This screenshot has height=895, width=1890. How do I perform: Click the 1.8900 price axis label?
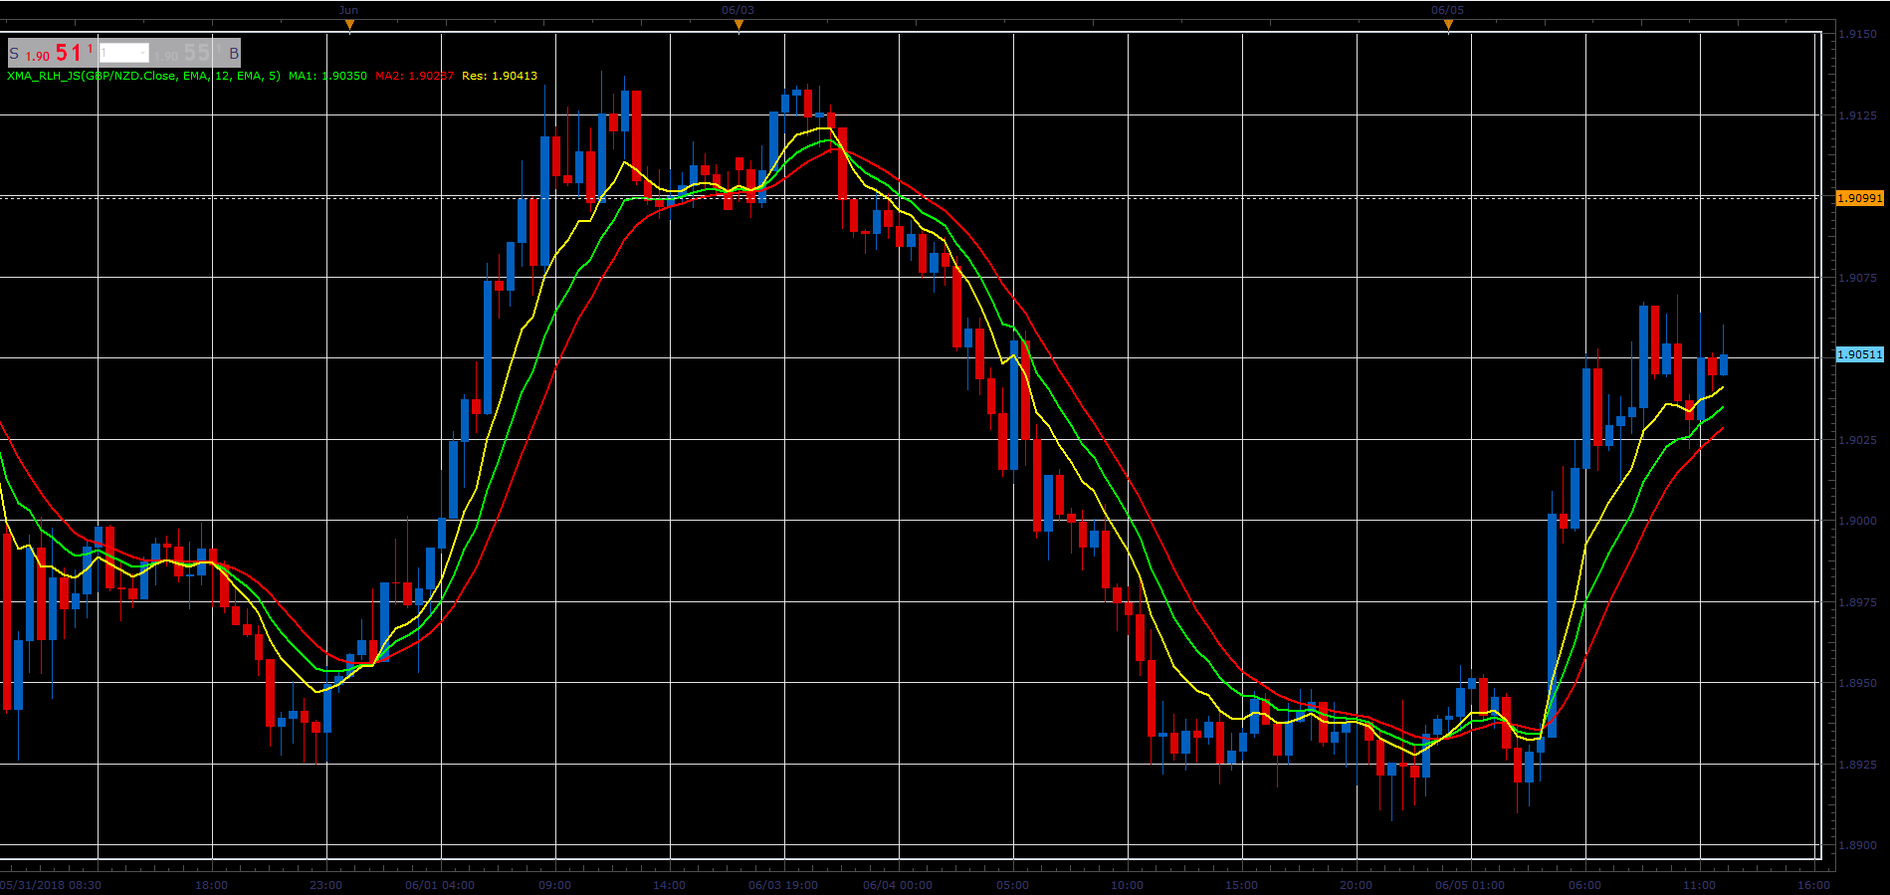(x=1857, y=845)
